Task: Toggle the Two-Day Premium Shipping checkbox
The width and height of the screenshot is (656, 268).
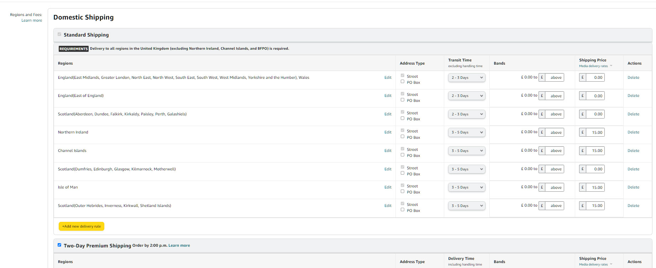Action: click(x=59, y=245)
